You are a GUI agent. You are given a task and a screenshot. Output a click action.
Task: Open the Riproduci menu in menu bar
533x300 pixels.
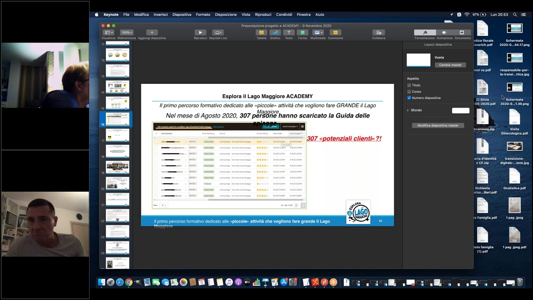click(263, 15)
